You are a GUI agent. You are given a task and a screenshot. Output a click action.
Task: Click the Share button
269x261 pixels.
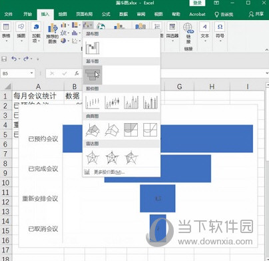256,14
